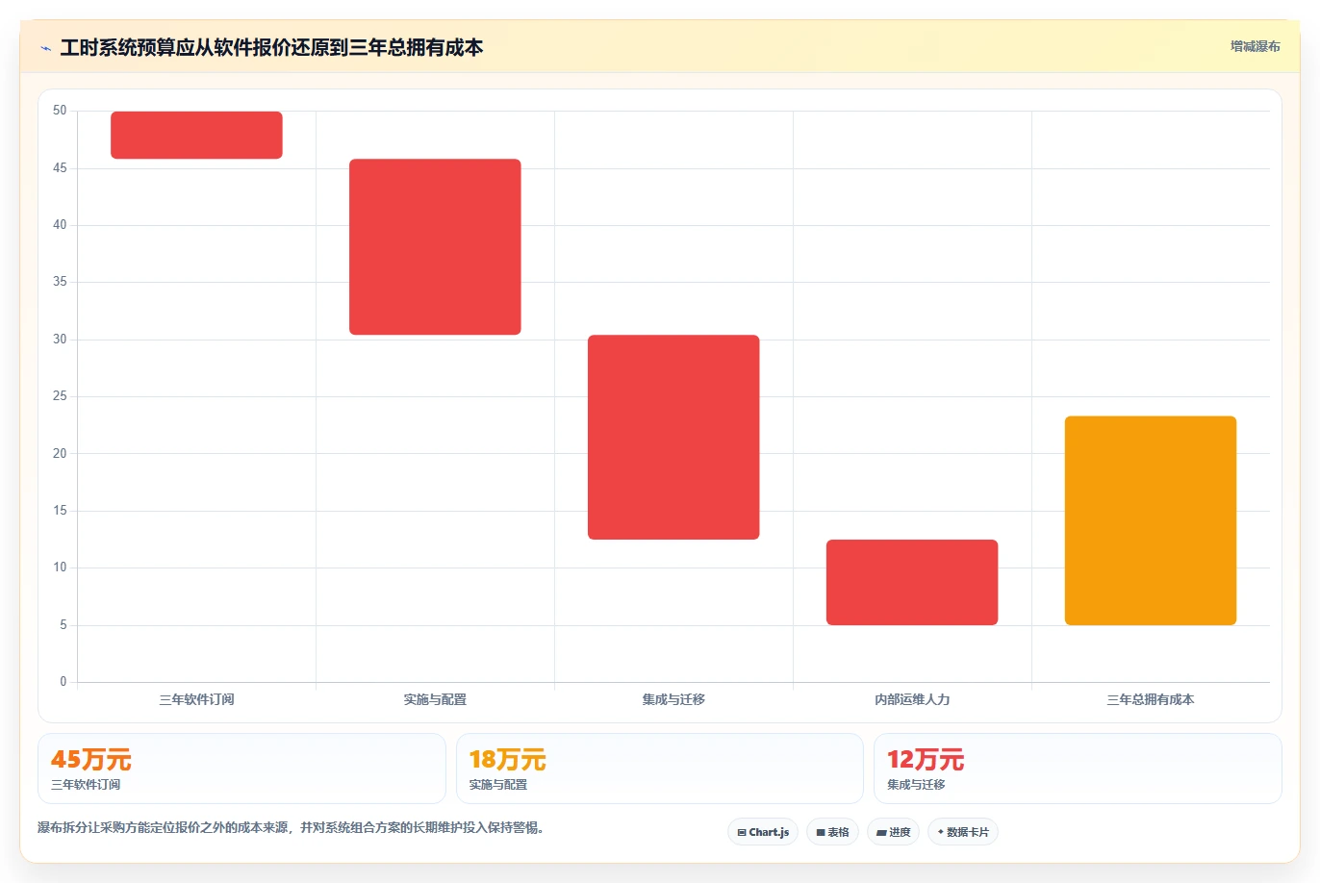Click the y-axis tick label 35
This screenshot has height=883, width=1320.
[x=60, y=282]
